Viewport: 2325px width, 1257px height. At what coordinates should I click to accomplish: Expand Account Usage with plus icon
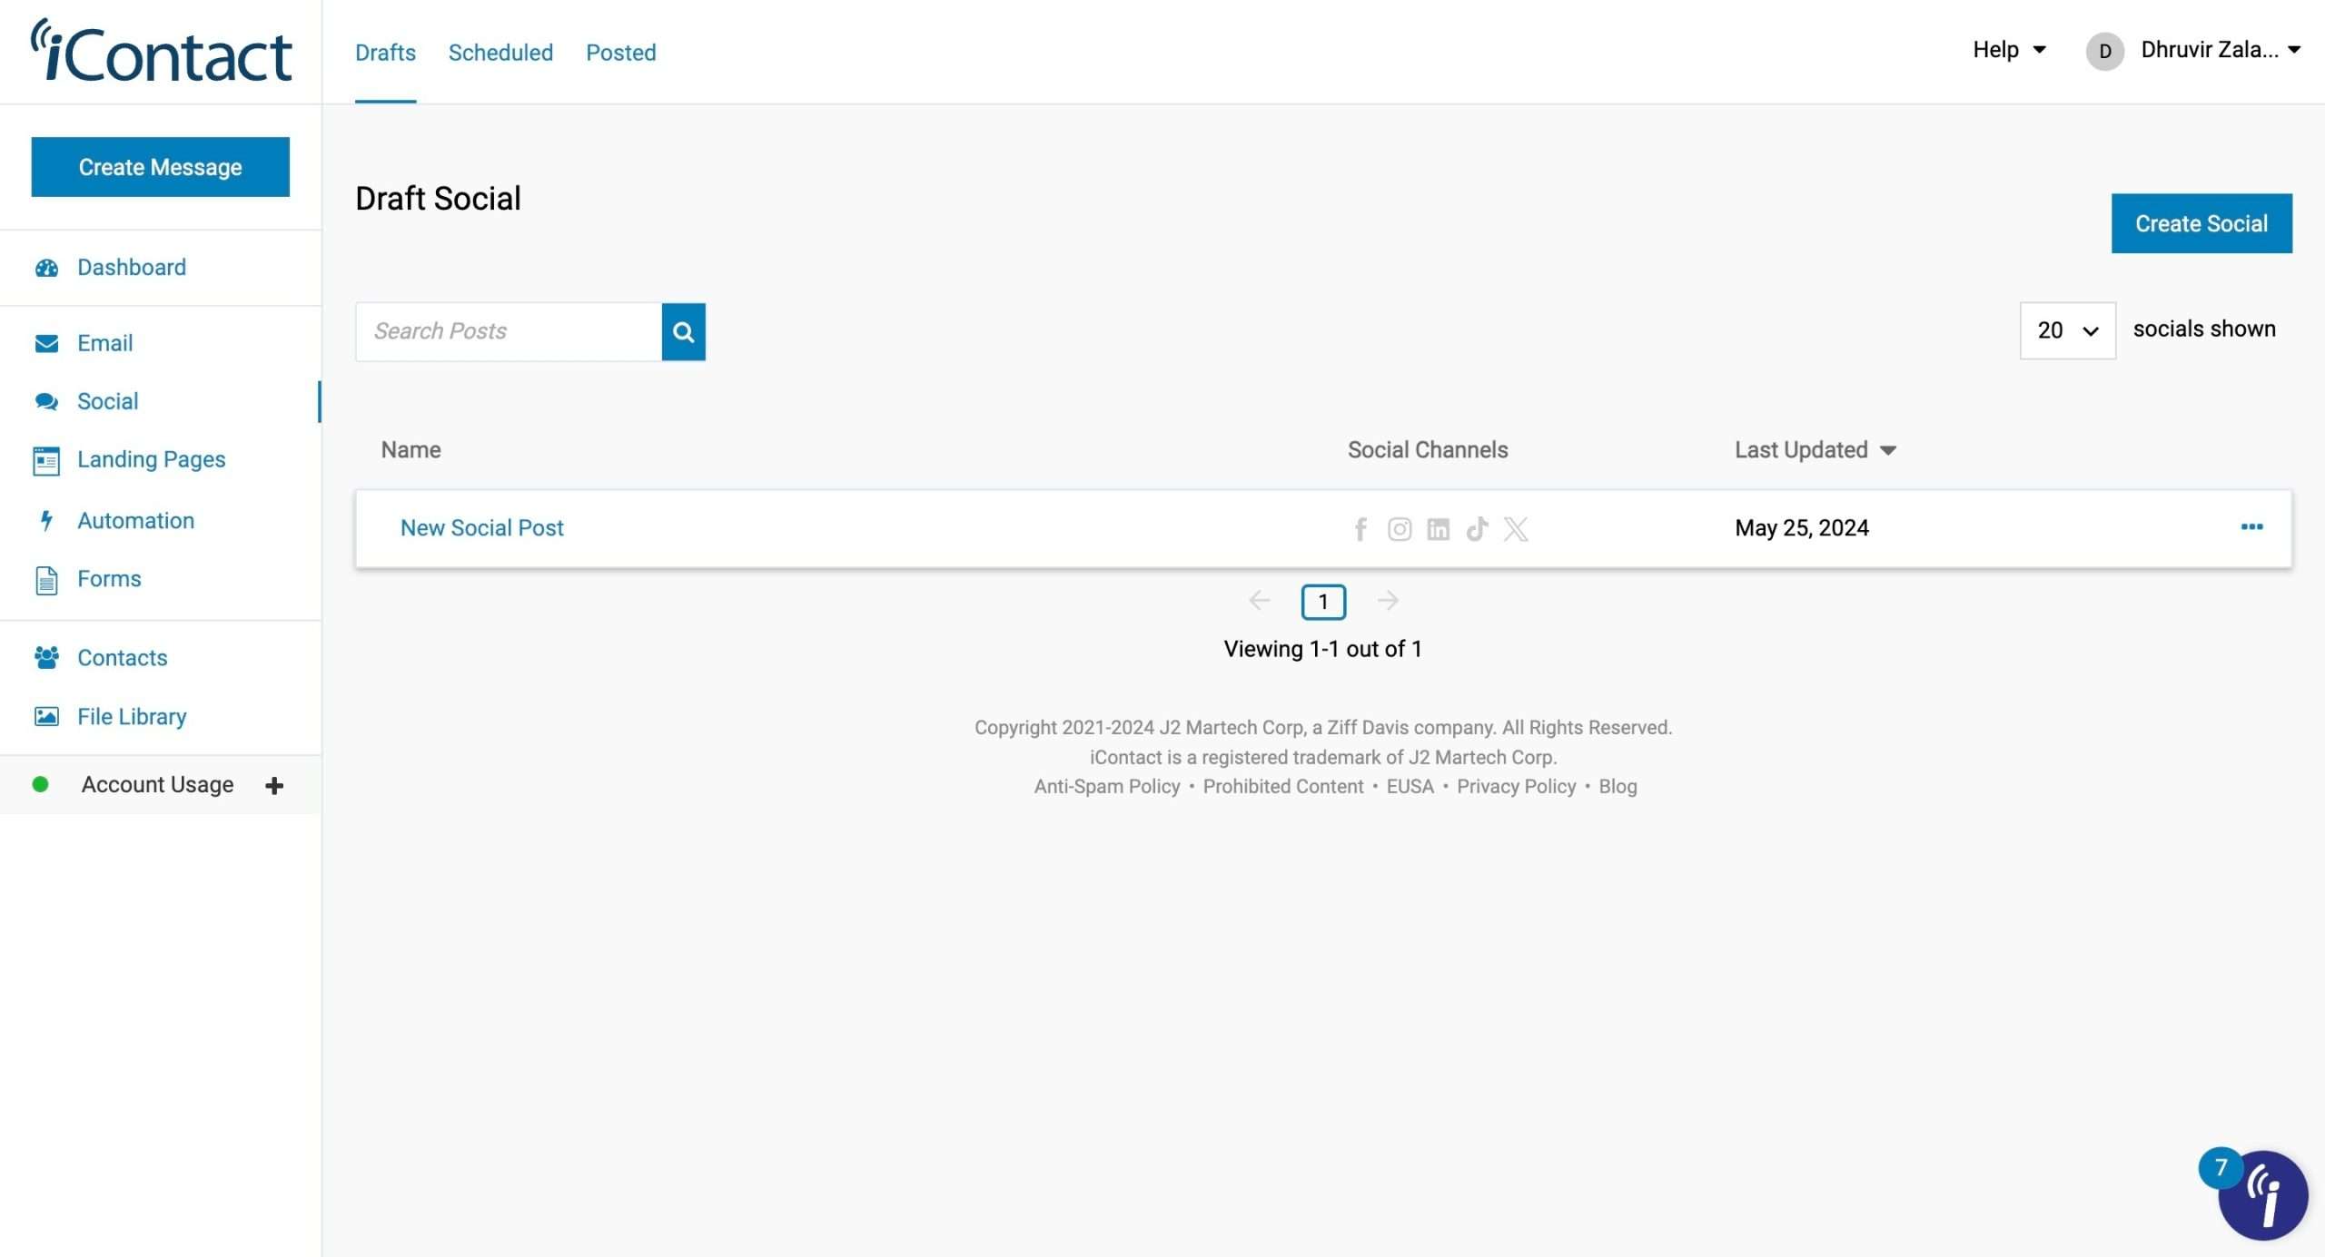click(274, 785)
